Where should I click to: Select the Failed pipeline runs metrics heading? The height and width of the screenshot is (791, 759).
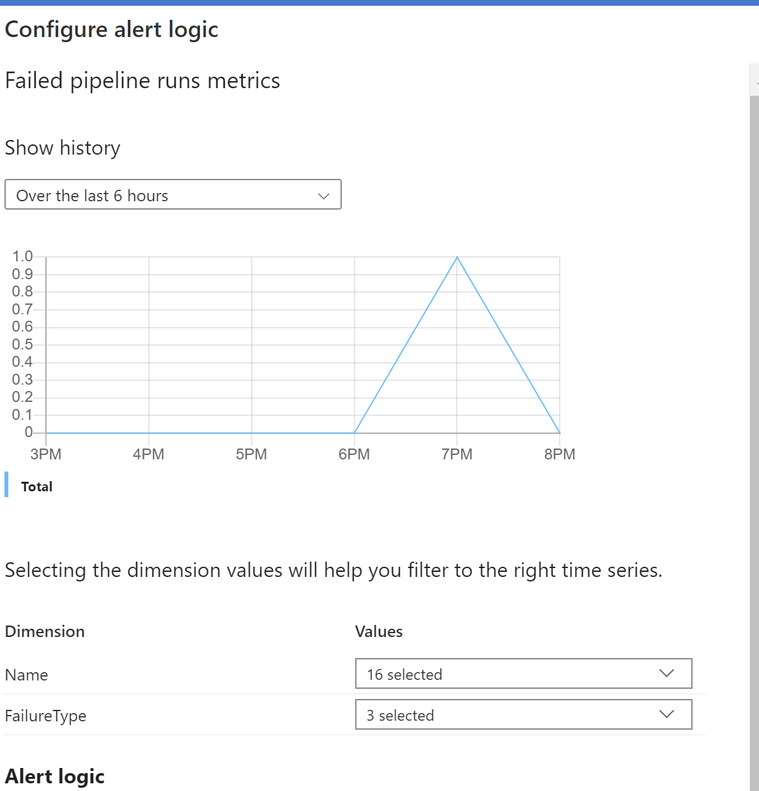click(142, 81)
